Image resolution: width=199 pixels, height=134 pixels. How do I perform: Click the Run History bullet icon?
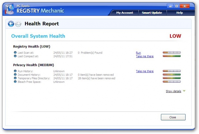(15, 71)
